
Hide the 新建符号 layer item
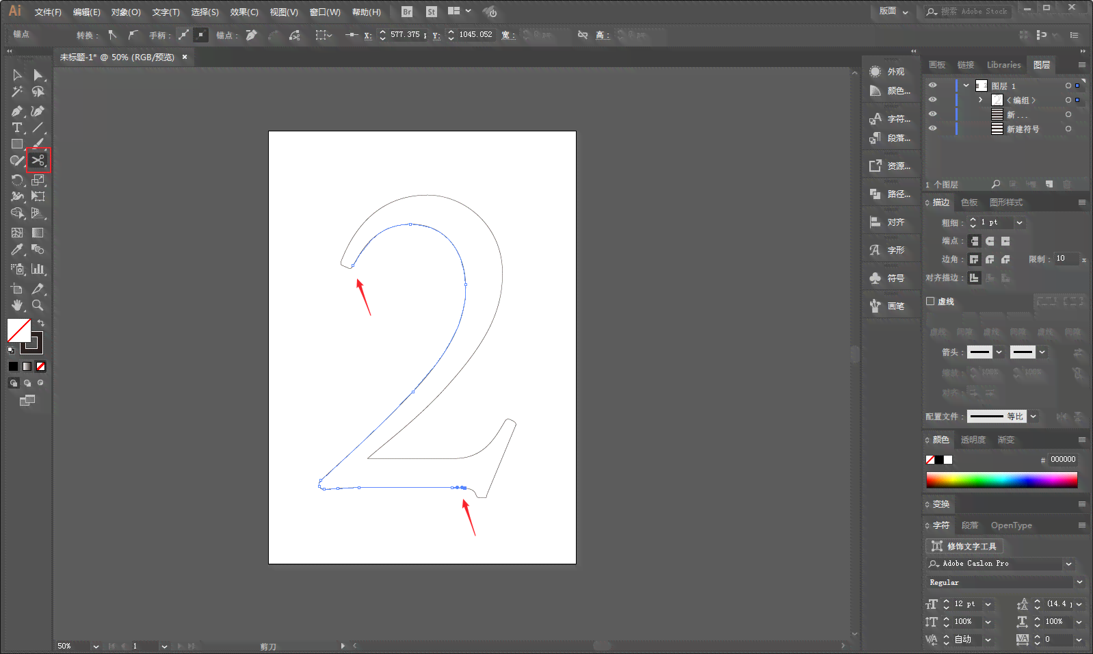coord(932,129)
